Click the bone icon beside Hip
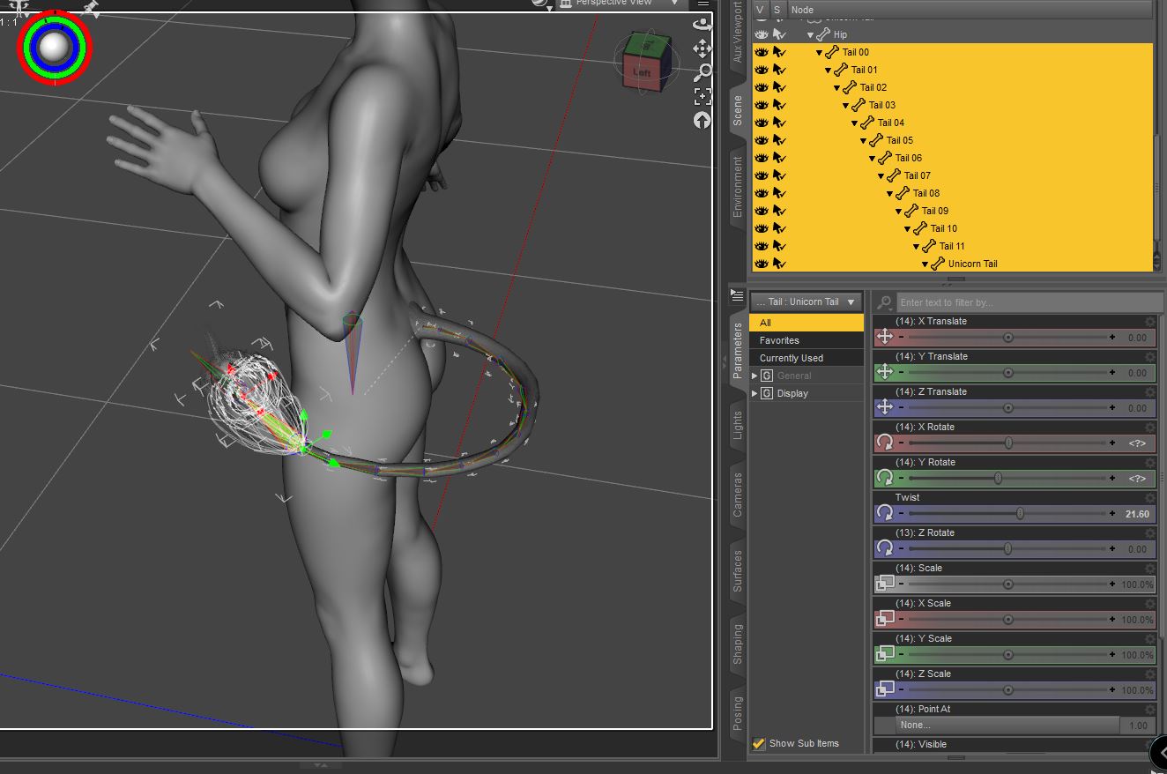The width and height of the screenshot is (1167, 774). 823,34
